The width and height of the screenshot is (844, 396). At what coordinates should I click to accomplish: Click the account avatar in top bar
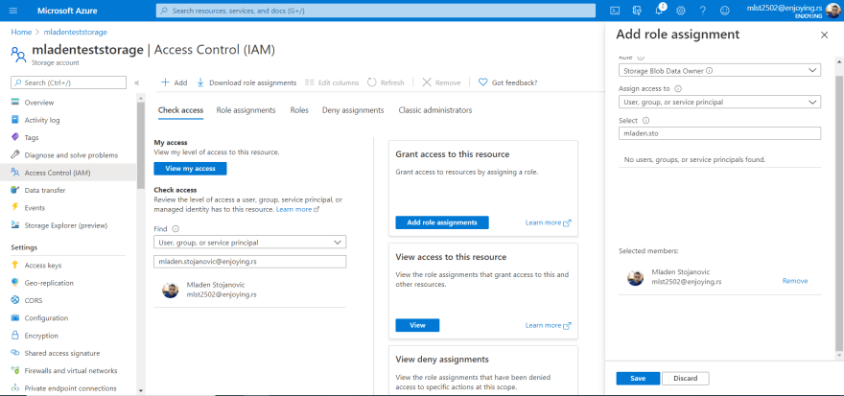pyautogui.click(x=833, y=11)
